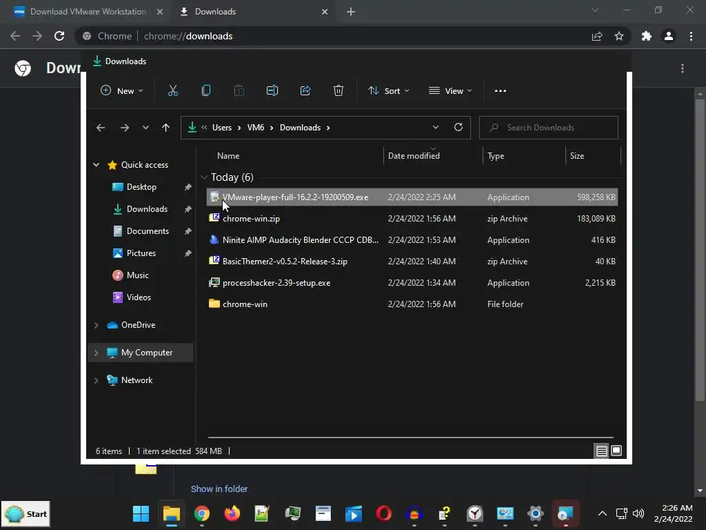706x530 pixels.
Task: Open Documents in Quick access
Action: click(x=148, y=231)
